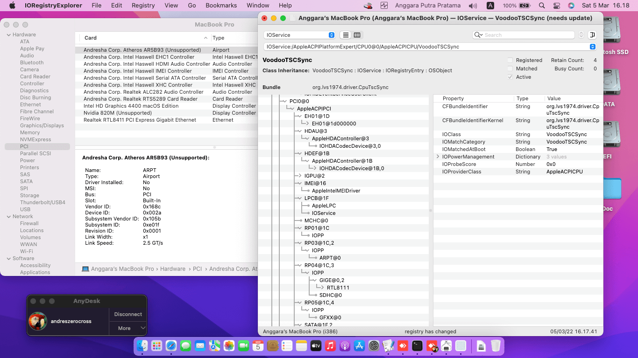Open Notes from the Dock
The image size is (638, 358).
coord(301,345)
